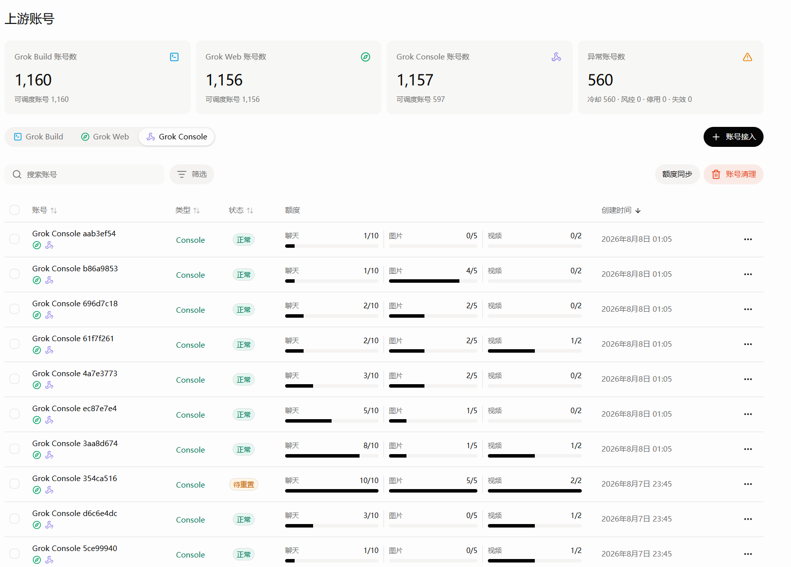
Task: Select the Grok Console 354ca516 row checkbox
Action: [x=14, y=484]
